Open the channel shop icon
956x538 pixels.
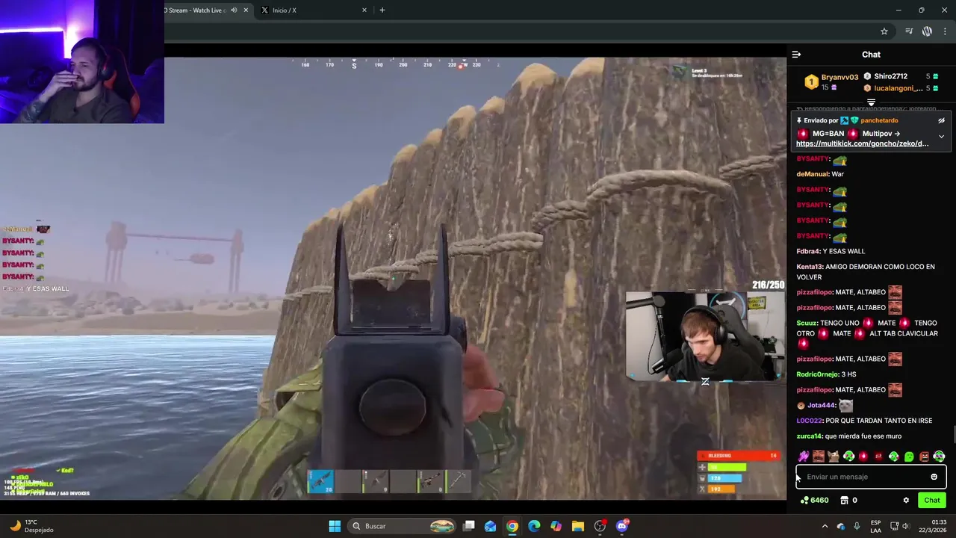(845, 500)
